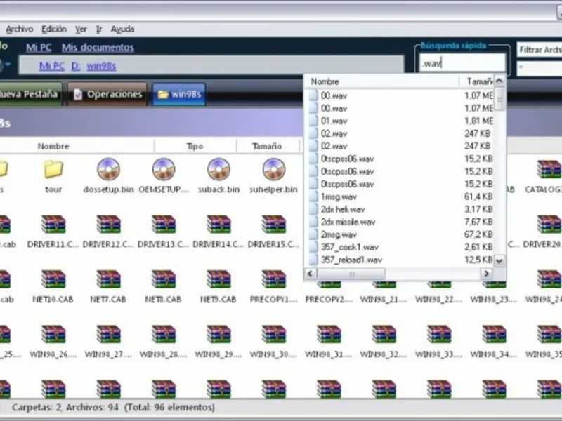This screenshot has height=421, width=562.
Task: Sort main list by Tamaño column
Action: [x=267, y=146]
